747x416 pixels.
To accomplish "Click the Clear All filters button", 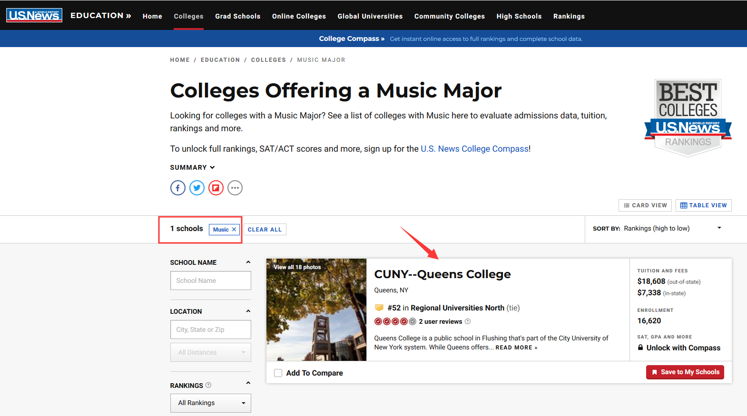I will click(x=265, y=230).
